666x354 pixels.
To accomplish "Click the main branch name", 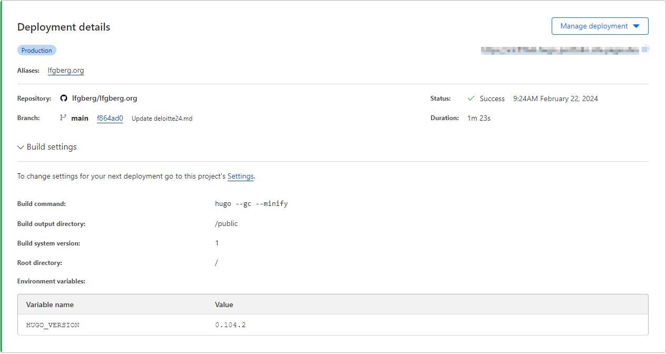I will tap(80, 117).
